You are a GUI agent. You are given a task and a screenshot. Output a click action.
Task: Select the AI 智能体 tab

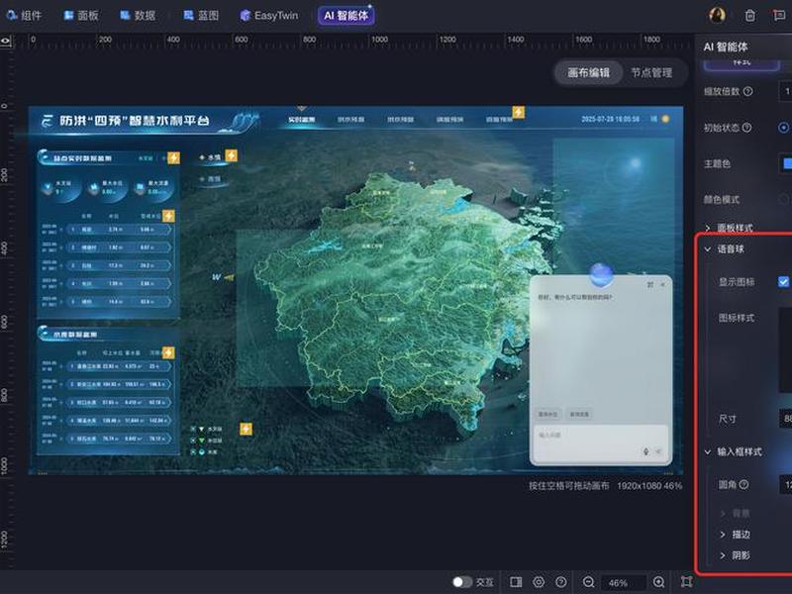[346, 15]
